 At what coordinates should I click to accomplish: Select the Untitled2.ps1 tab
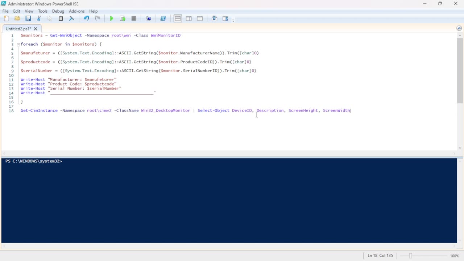[18, 29]
